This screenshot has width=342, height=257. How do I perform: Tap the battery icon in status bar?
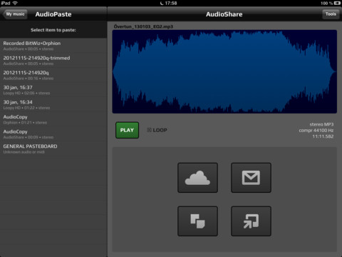[x=337, y=3]
